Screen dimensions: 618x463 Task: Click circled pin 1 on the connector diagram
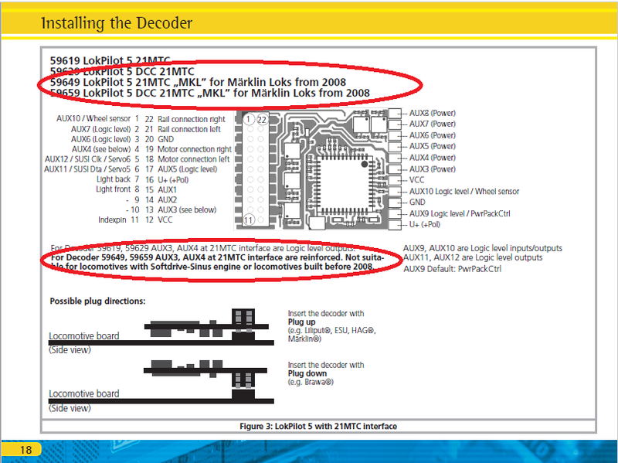tap(249, 119)
